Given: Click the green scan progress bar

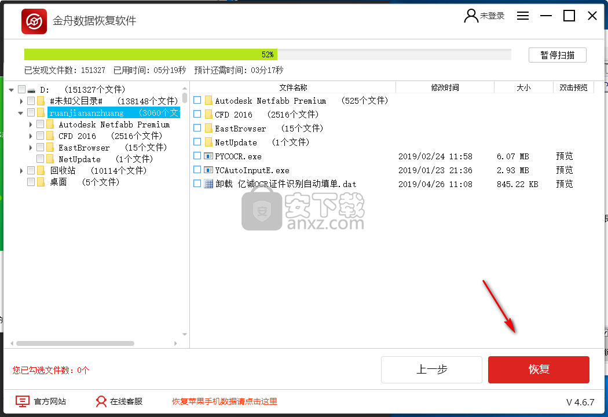Looking at the screenshot, I should pyautogui.click(x=151, y=54).
